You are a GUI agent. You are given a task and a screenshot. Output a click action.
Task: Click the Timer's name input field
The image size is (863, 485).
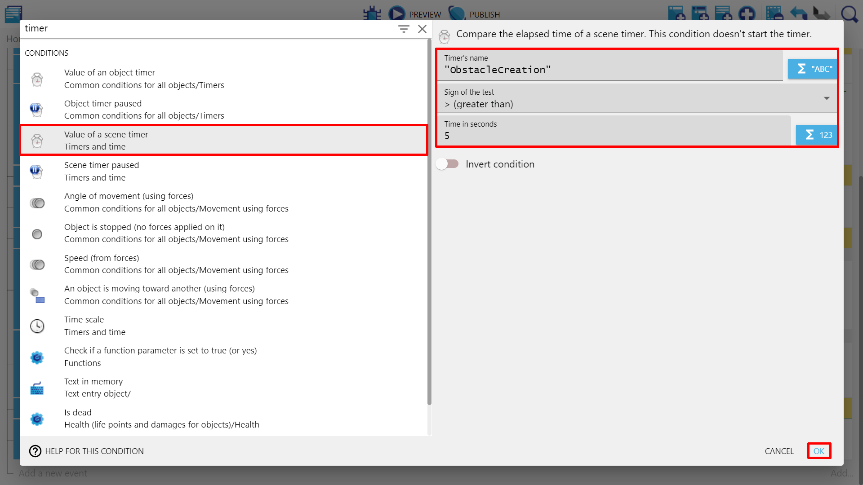609,70
